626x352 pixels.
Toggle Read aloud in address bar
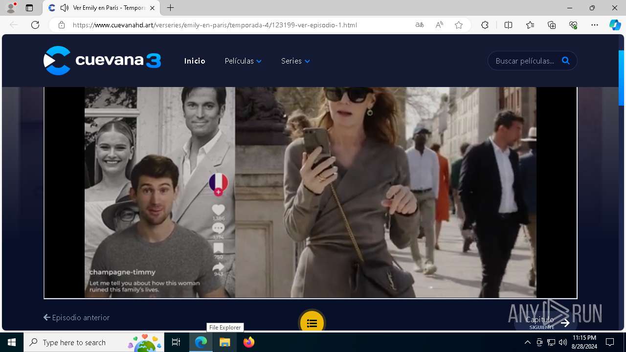(439, 25)
